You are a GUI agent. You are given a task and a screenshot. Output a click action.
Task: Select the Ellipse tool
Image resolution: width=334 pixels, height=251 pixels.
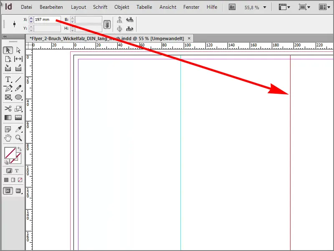pos(18,97)
